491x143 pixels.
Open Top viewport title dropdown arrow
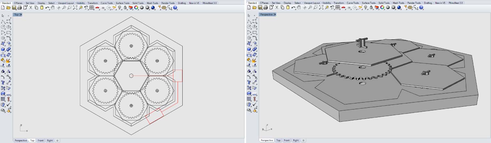click(21, 15)
